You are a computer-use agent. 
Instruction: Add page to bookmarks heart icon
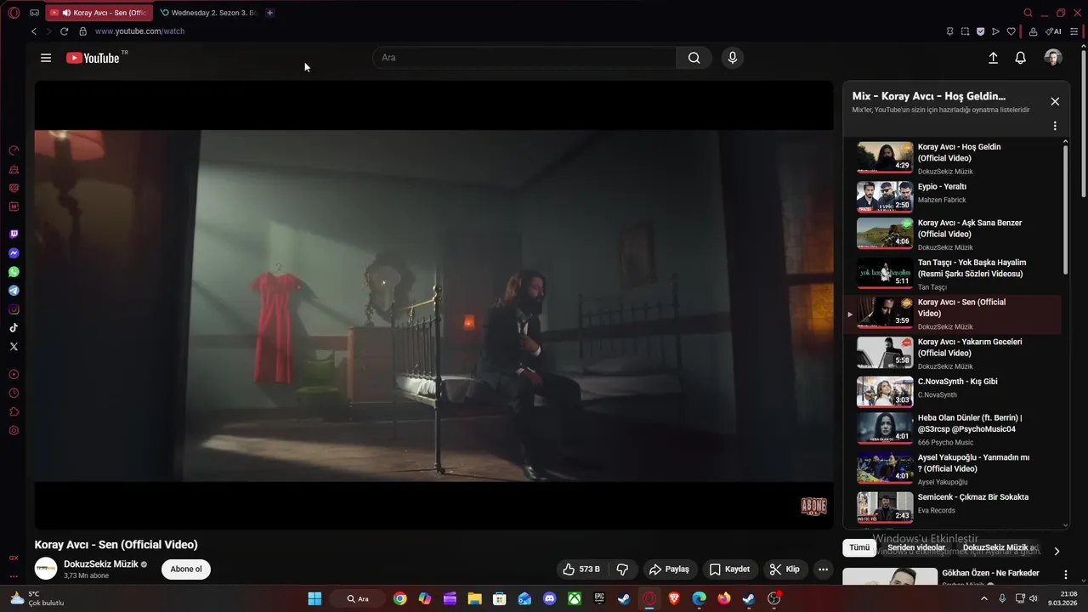click(1011, 31)
